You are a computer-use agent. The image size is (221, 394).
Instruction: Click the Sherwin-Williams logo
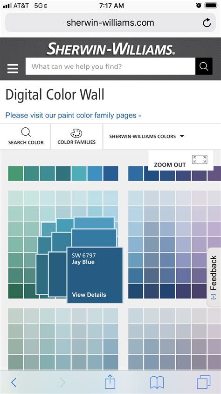click(x=110, y=49)
